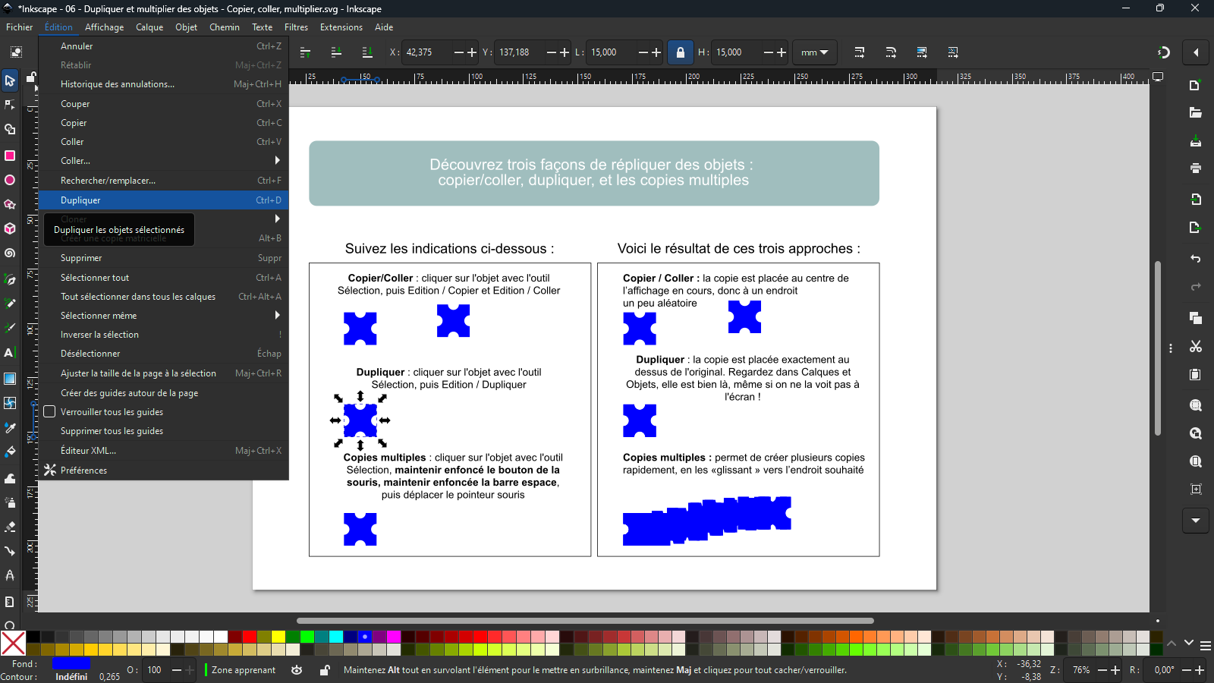Click the Import icon
1214x683 pixels.
click(1196, 199)
